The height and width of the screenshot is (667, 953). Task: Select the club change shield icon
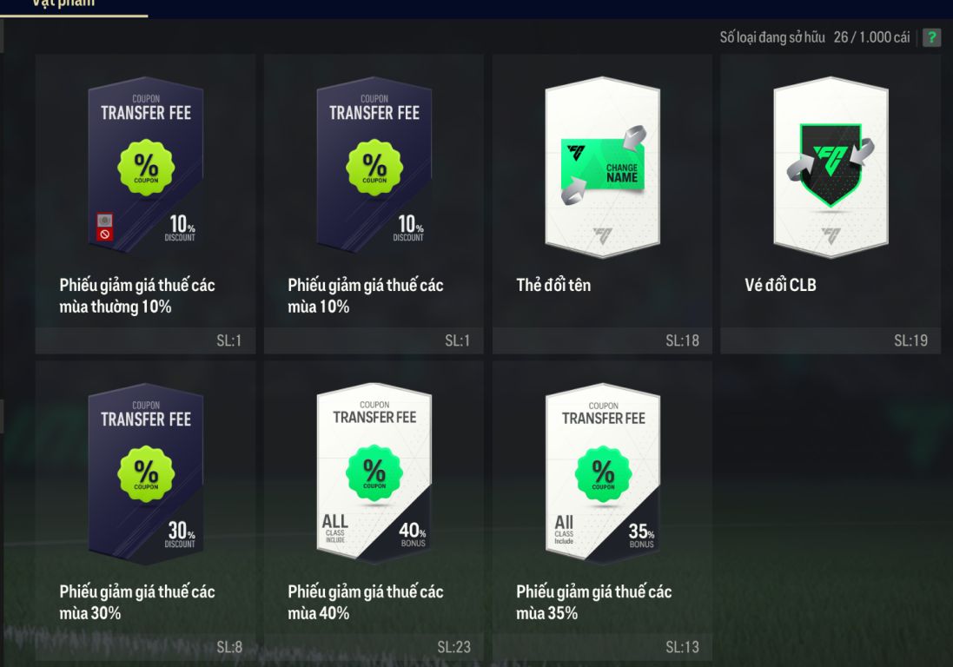pyautogui.click(x=831, y=168)
